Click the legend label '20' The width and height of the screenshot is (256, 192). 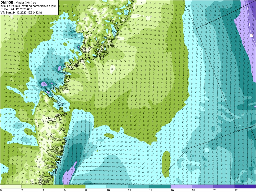click(215, 190)
